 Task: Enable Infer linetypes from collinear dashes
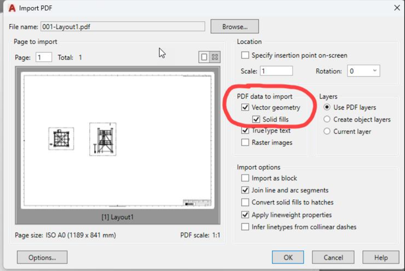[245, 227]
